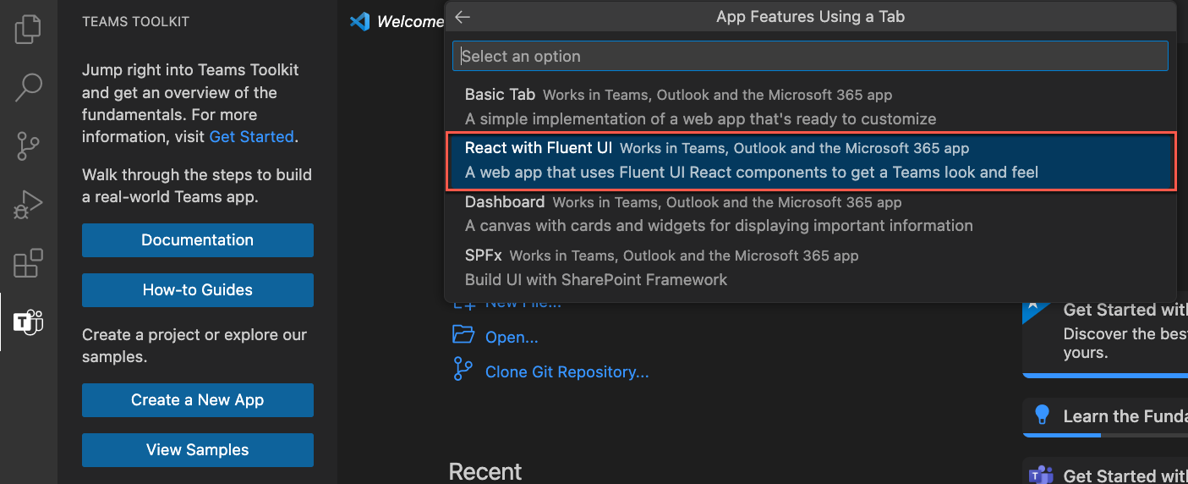Switch to the Welcome tab
Screen dimensions: 1188x484
pos(396,21)
